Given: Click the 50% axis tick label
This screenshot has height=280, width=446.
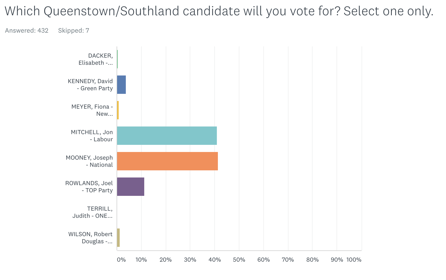Looking at the screenshot, I should tap(239, 260).
